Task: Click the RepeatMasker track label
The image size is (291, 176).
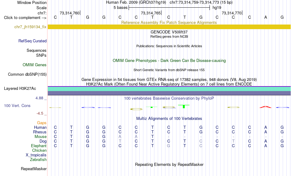Action: click(x=34, y=169)
